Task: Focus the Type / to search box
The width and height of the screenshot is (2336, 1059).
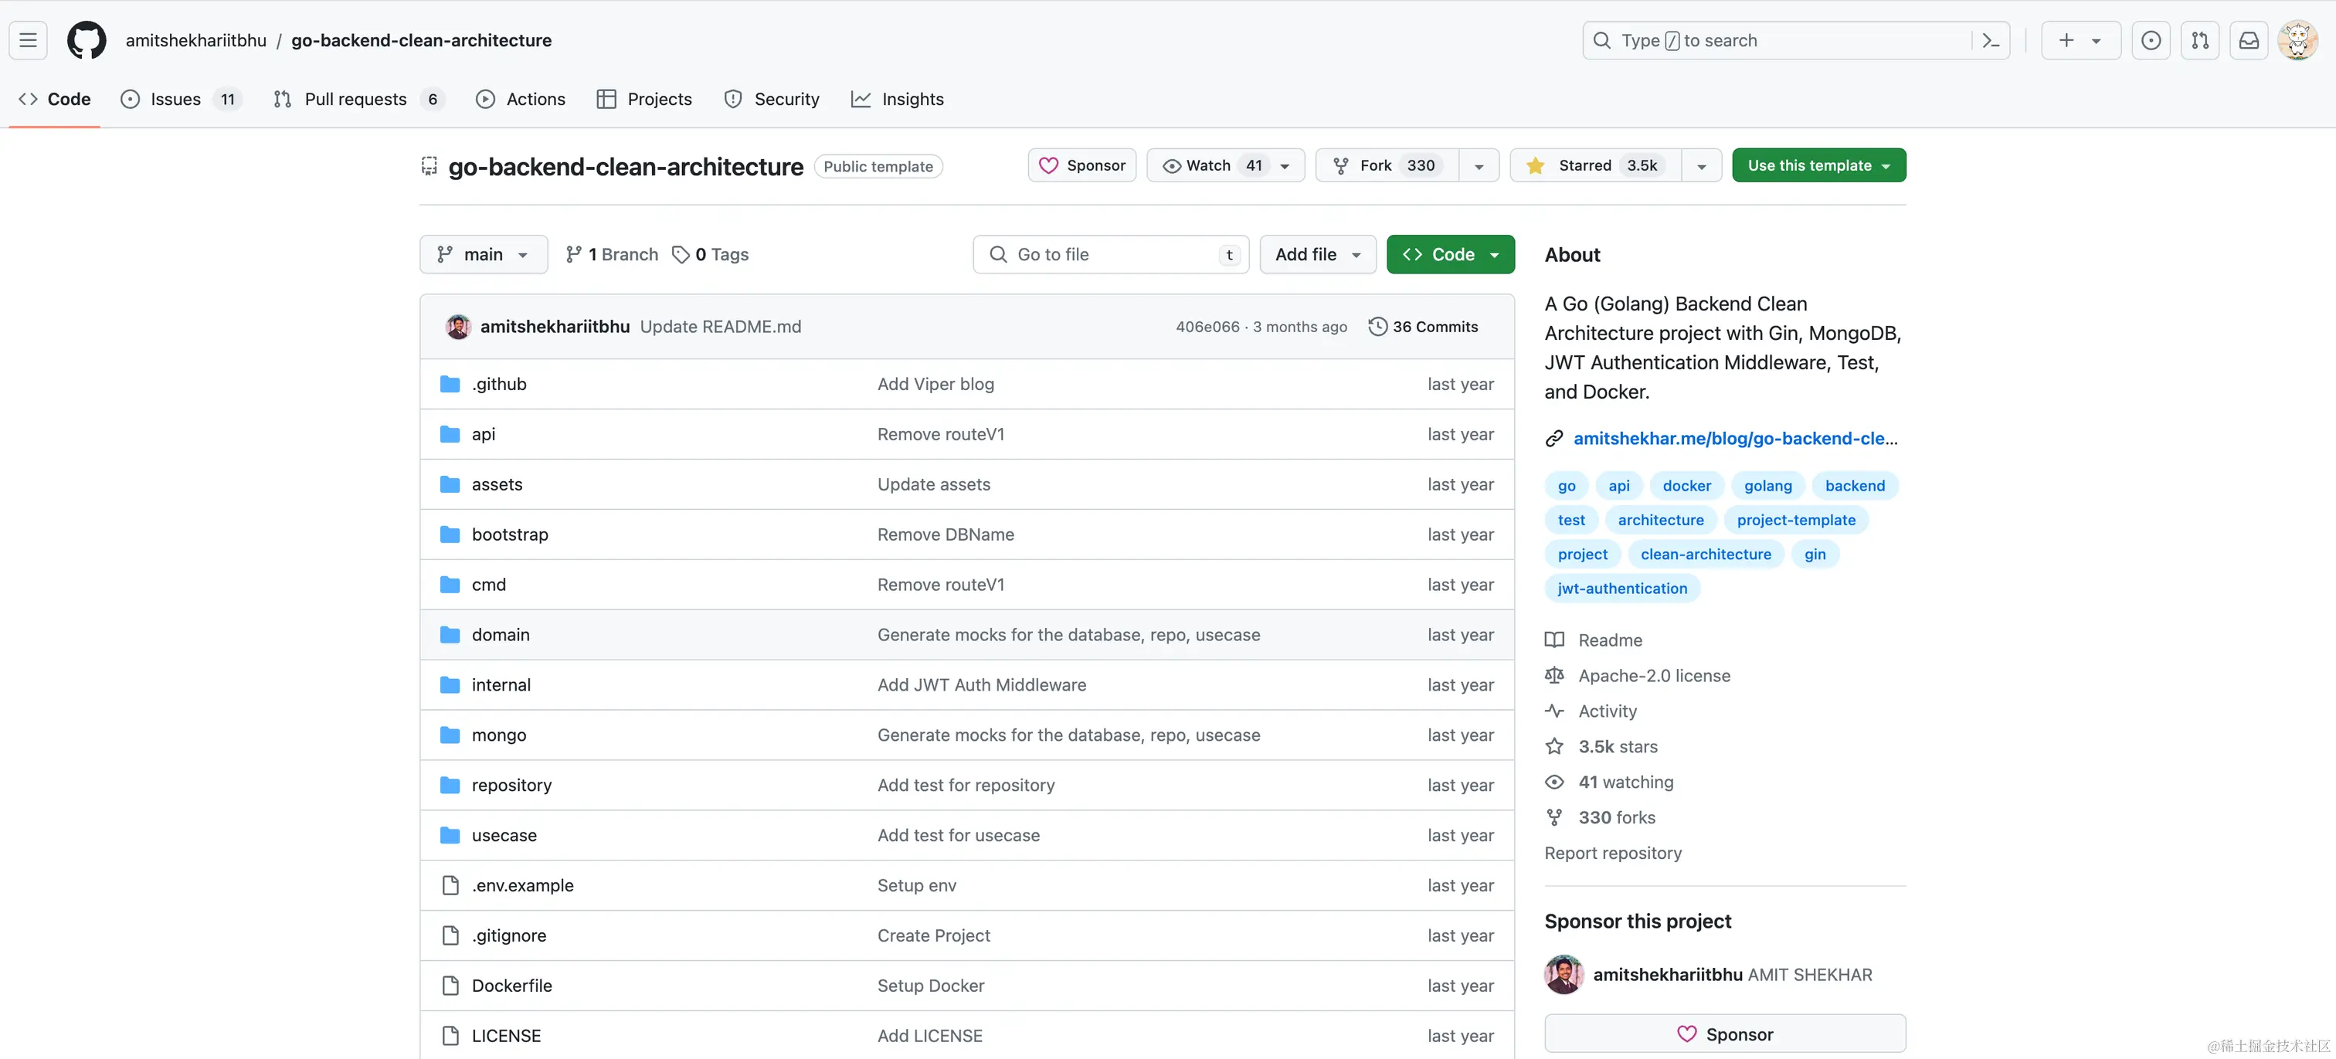Action: (1795, 41)
